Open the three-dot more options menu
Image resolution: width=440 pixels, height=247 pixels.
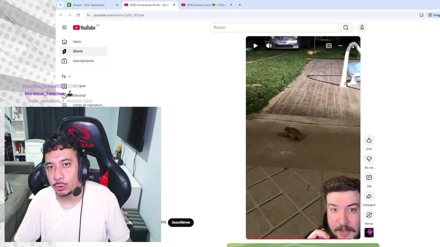pos(340,46)
